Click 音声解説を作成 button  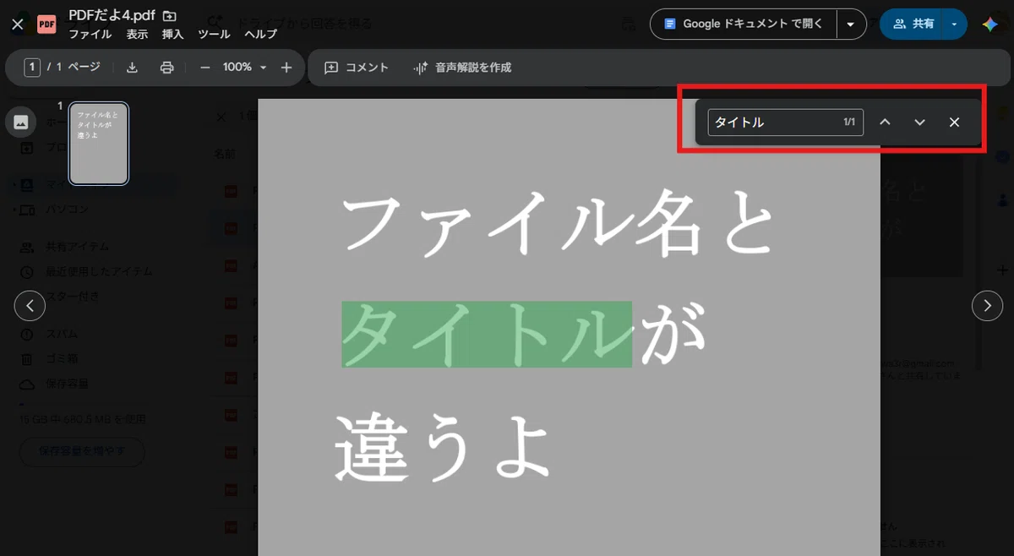click(x=461, y=68)
